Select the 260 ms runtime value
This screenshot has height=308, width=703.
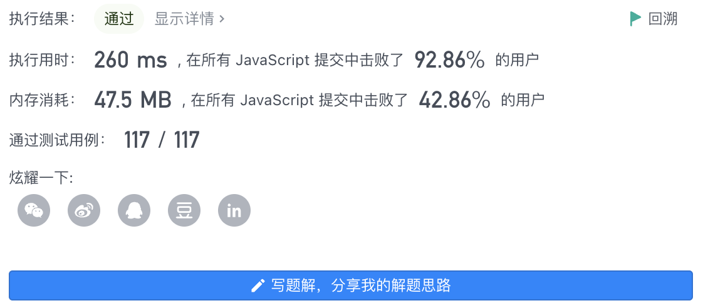130,59
